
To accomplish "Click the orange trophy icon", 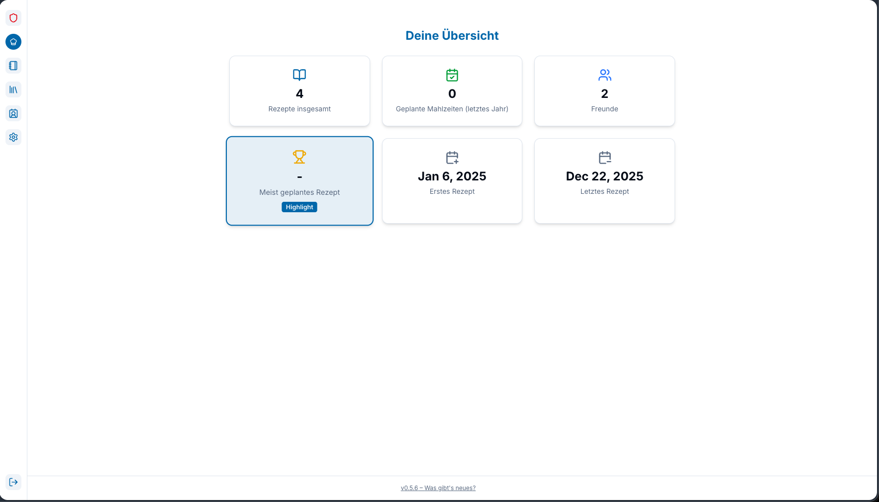I will pos(299,157).
